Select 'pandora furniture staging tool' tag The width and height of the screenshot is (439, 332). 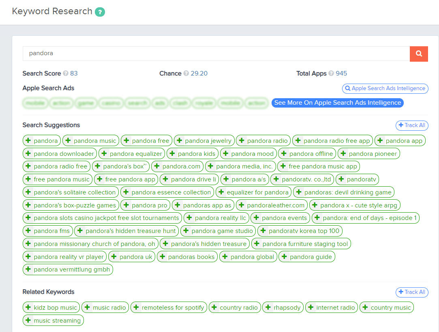pyautogui.click(x=301, y=244)
